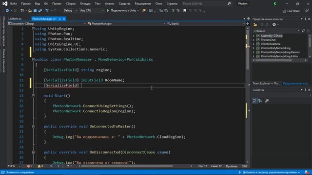Click the editor horizontal scrollbar
This screenshot has height=175, width=312.
pos(127,166)
